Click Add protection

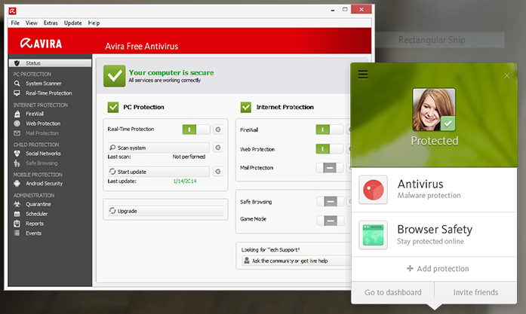pos(438,269)
